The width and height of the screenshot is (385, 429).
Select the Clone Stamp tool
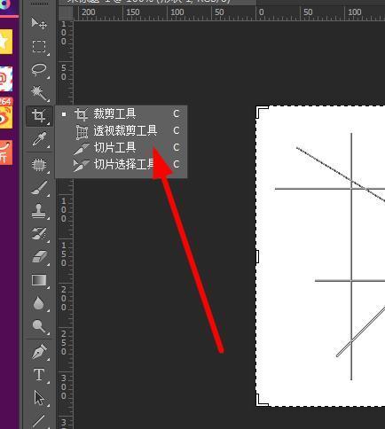click(x=39, y=211)
